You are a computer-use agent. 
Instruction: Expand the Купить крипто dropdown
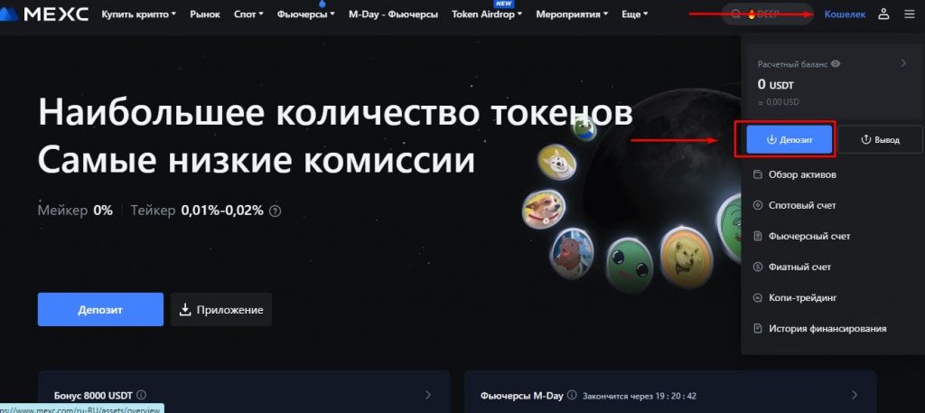click(x=138, y=14)
